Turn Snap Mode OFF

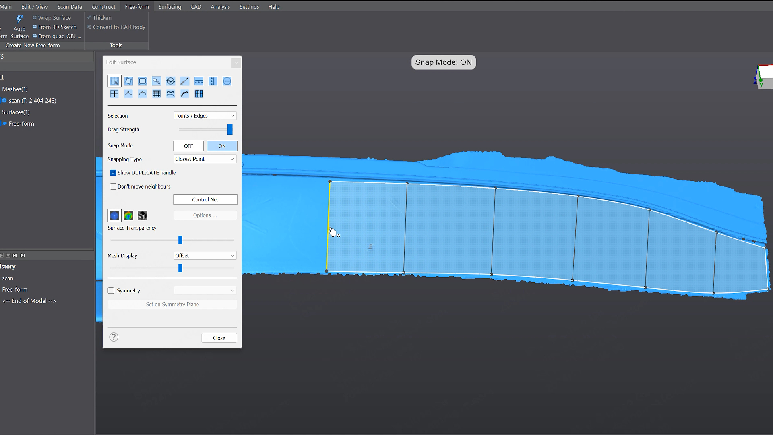tap(188, 146)
